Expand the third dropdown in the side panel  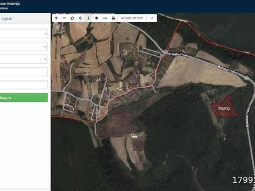pyautogui.click(x=24, y=59)
